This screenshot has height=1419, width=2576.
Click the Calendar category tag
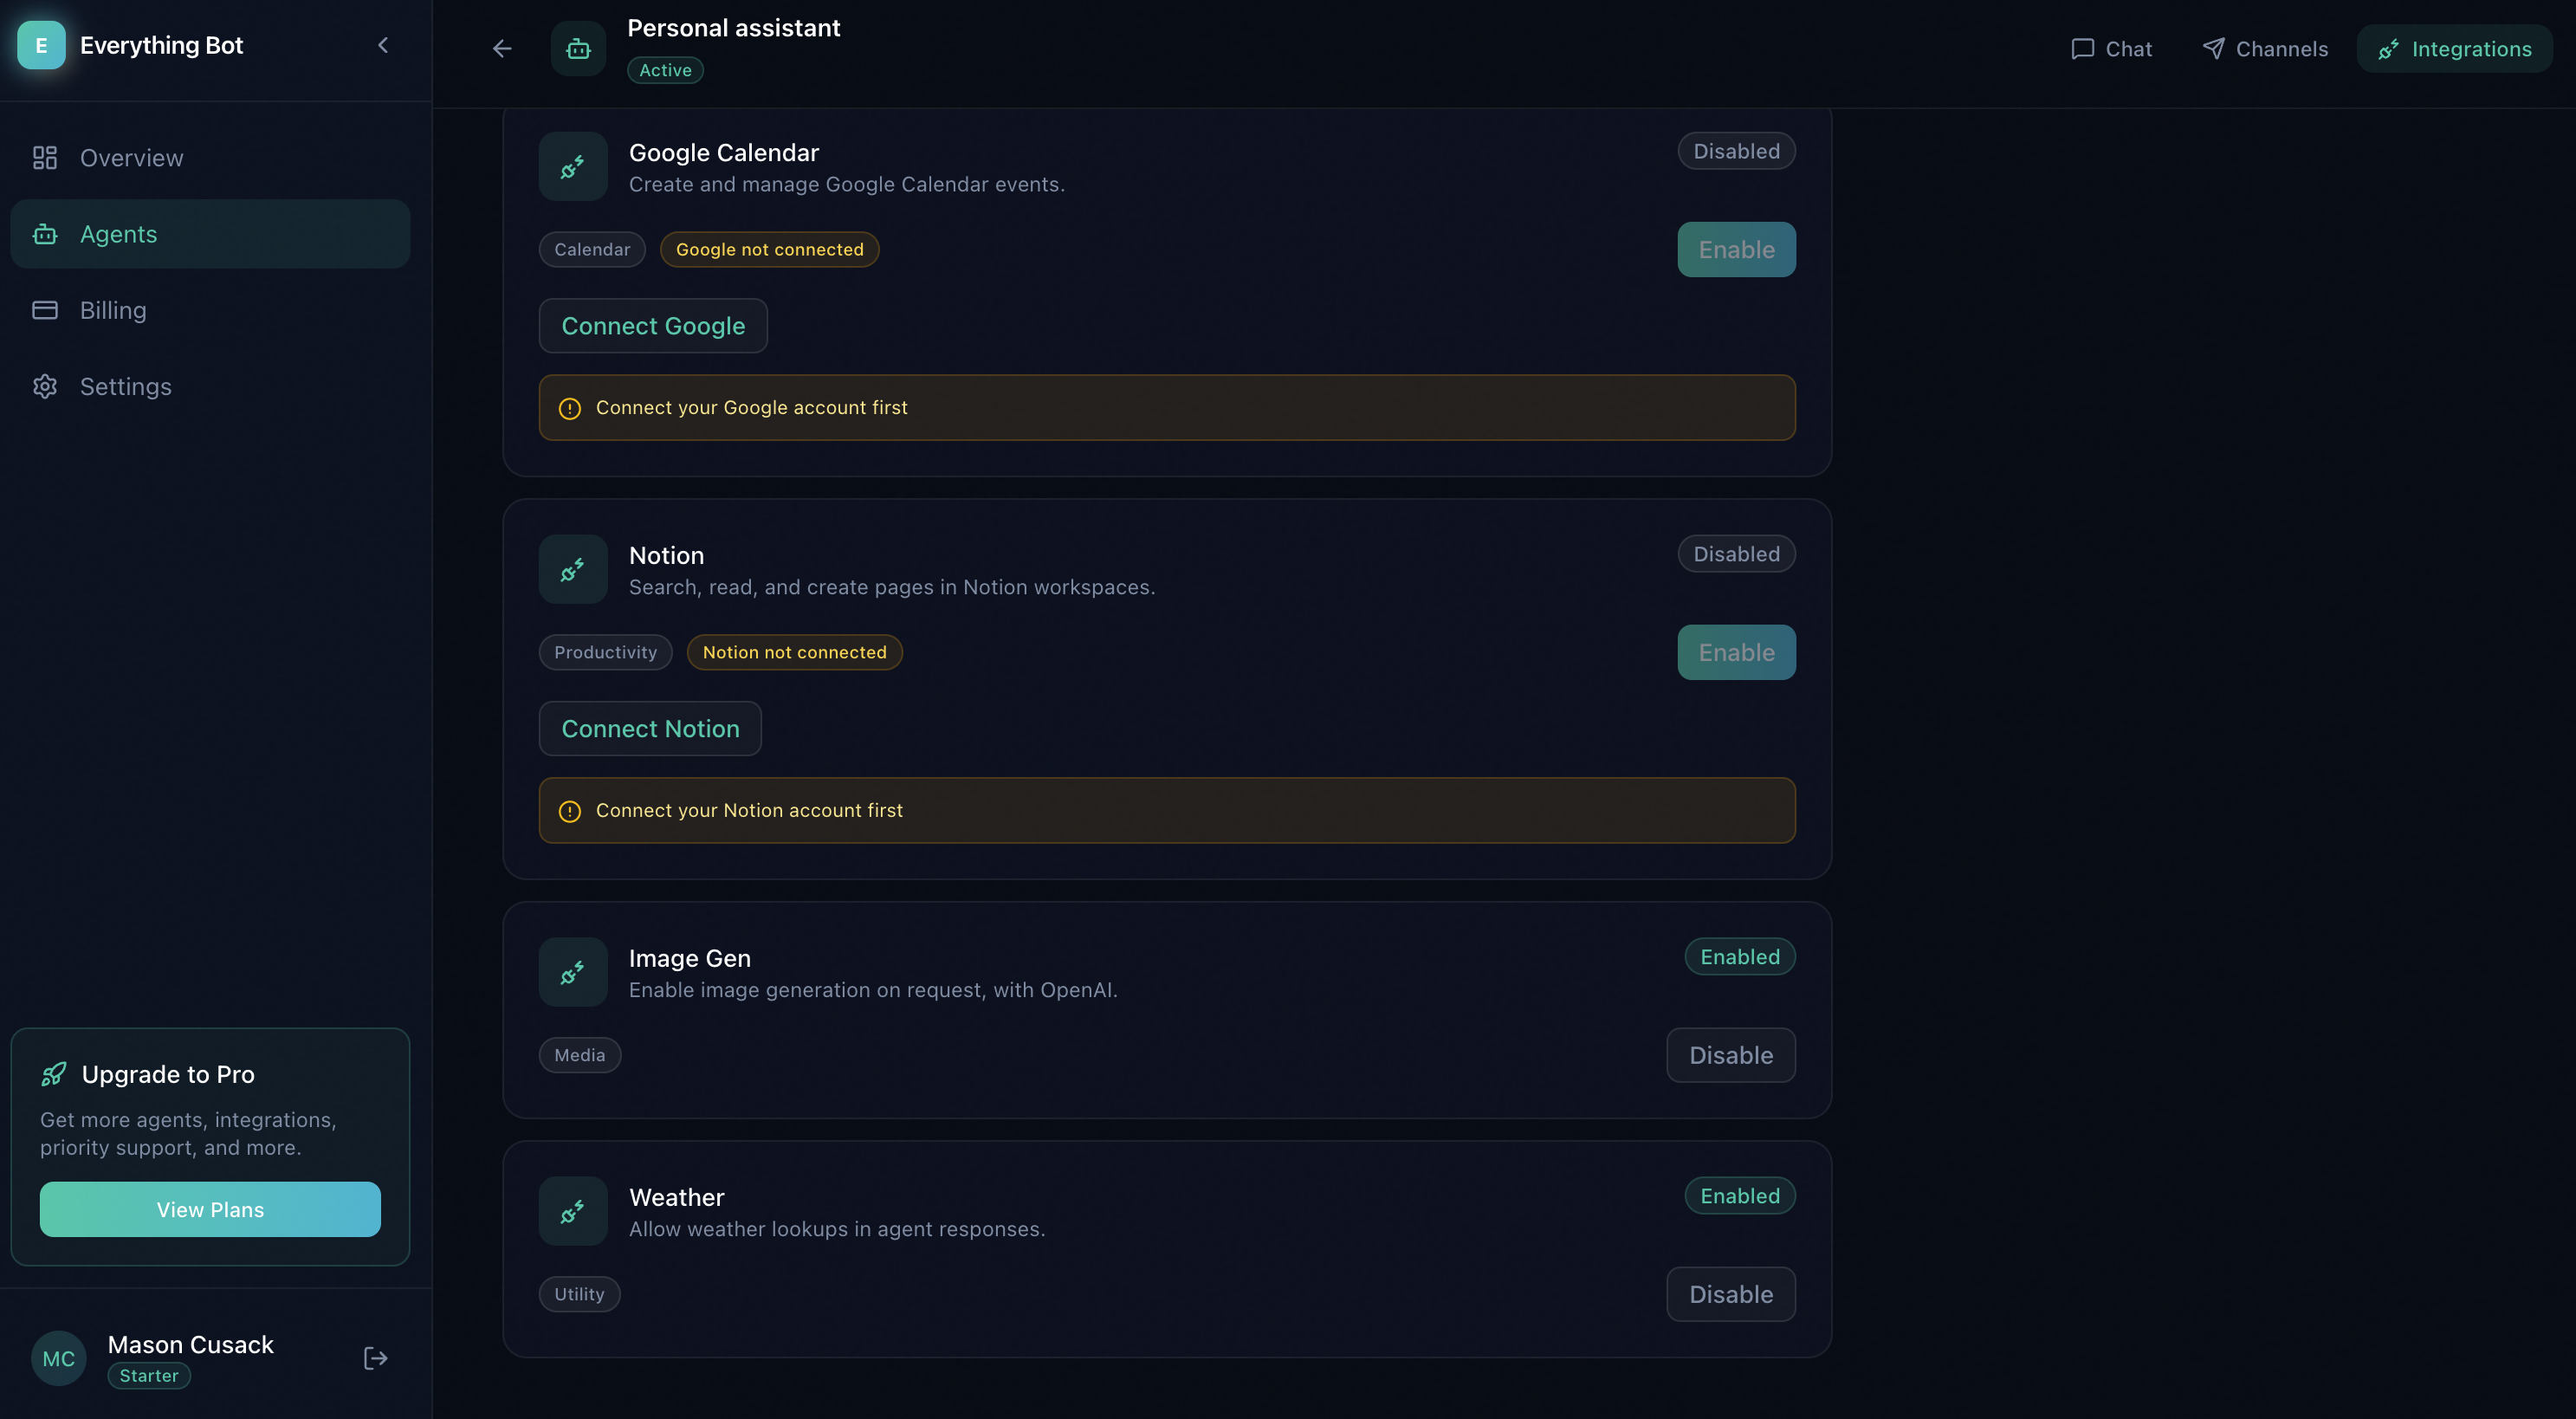click(592, 250)
